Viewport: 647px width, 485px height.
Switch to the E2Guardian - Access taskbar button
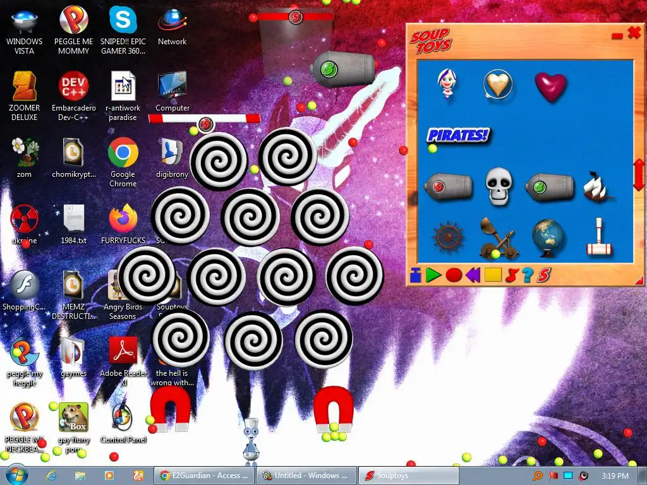[x=204, y=476]
